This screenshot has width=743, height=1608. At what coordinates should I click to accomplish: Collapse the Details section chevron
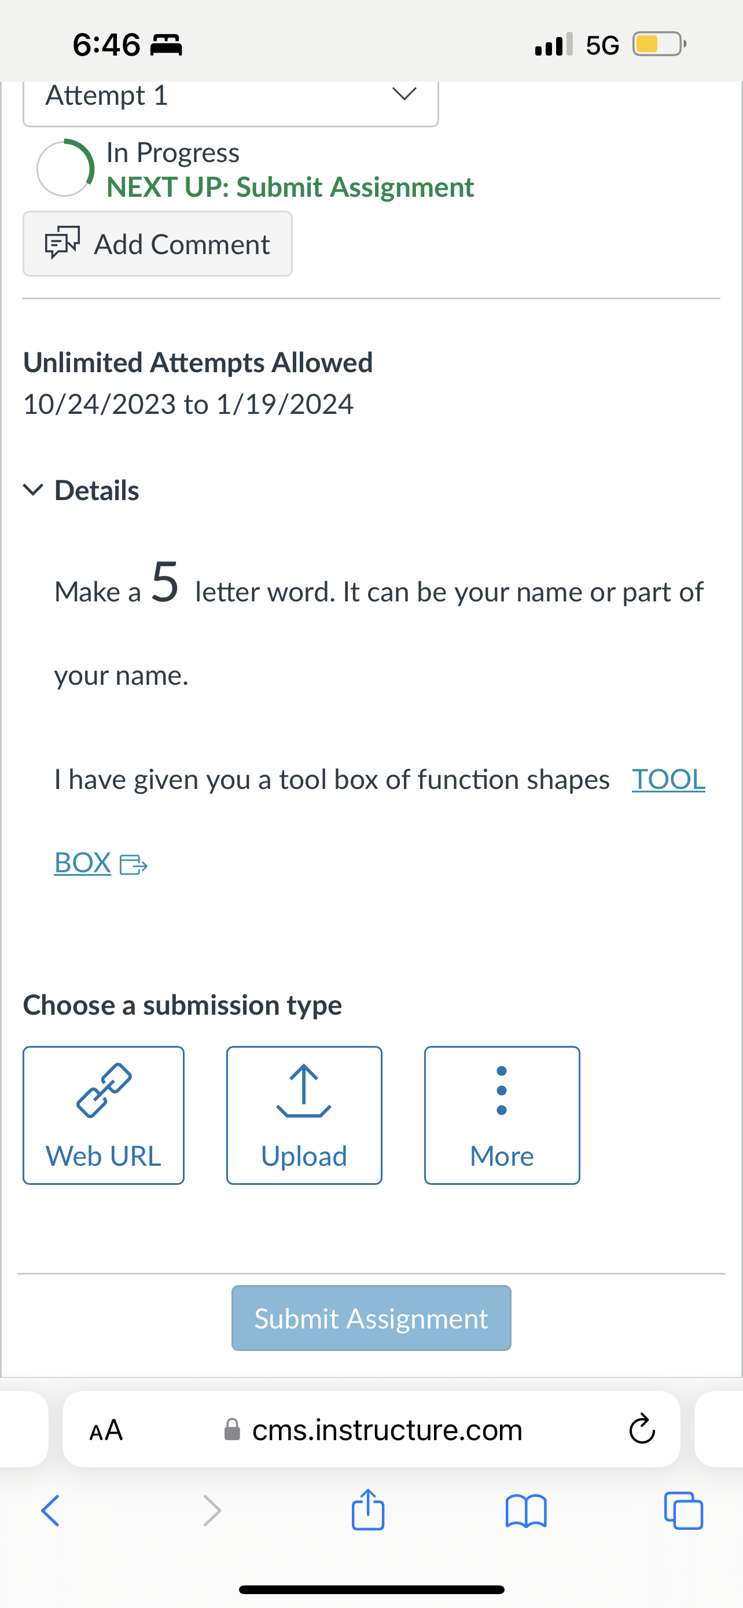[33, 490]
